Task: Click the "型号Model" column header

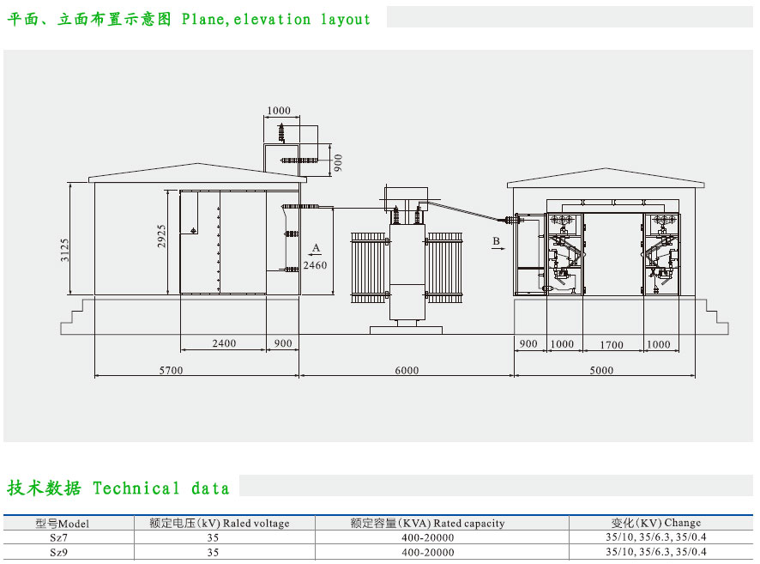Action: (62, 523)
